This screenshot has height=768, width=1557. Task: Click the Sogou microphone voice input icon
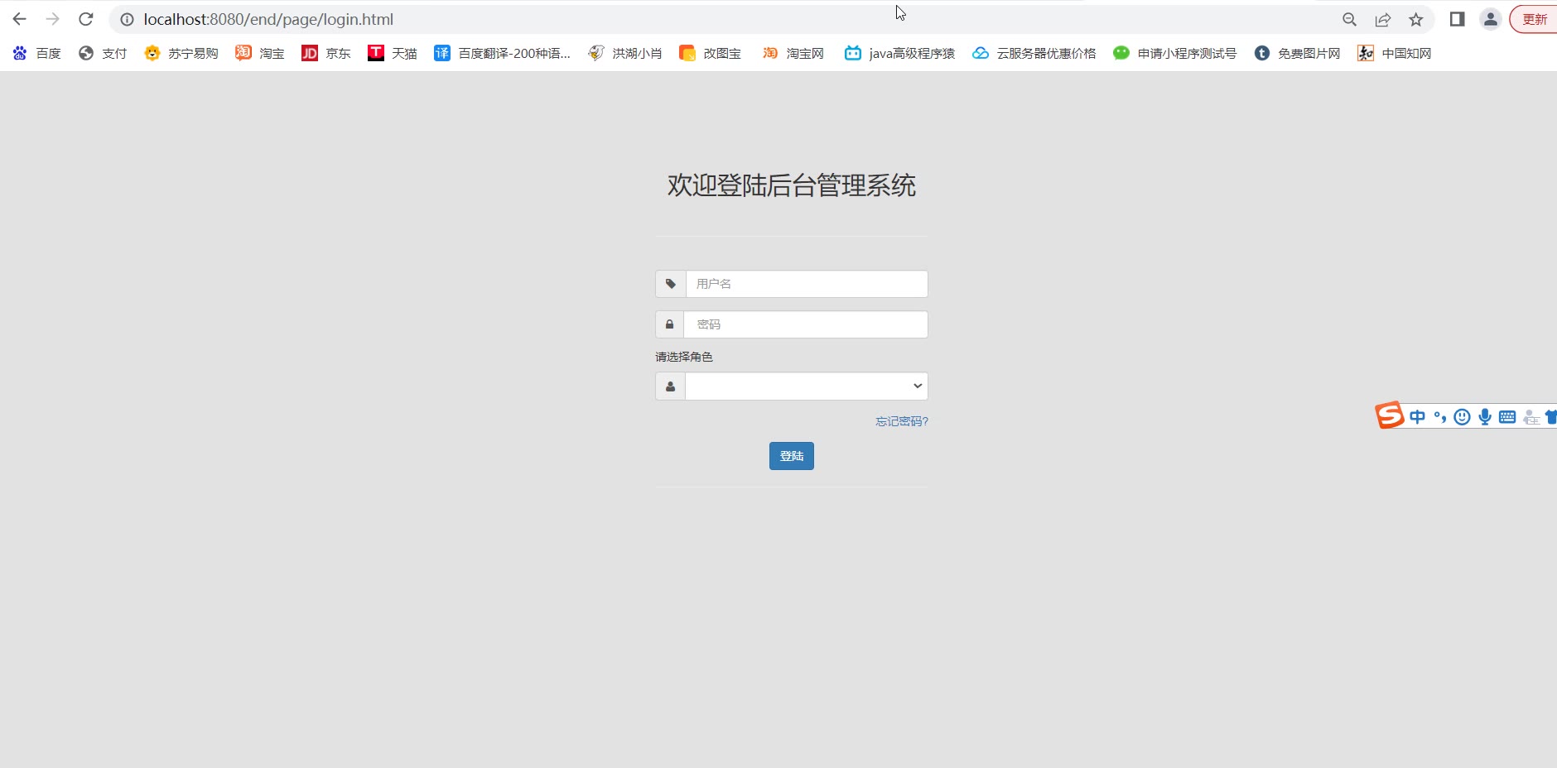click(x=1485, y=417)
